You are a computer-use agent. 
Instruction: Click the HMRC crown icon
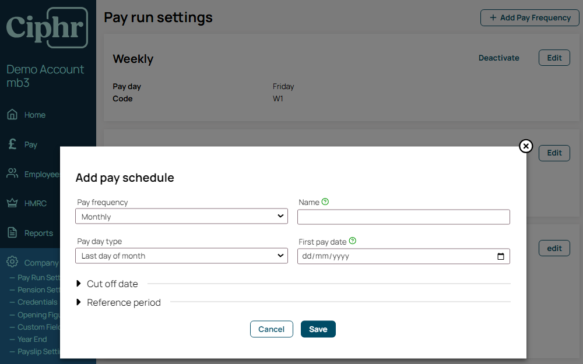pos(12,203)
